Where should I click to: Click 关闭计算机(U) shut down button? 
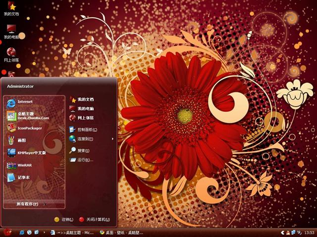pyautogui.click(x=95, y=219)
